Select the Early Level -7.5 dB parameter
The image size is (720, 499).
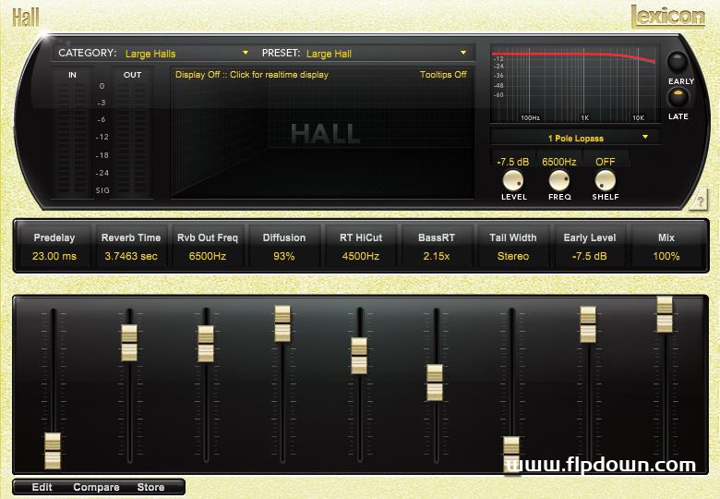[590, 247]
